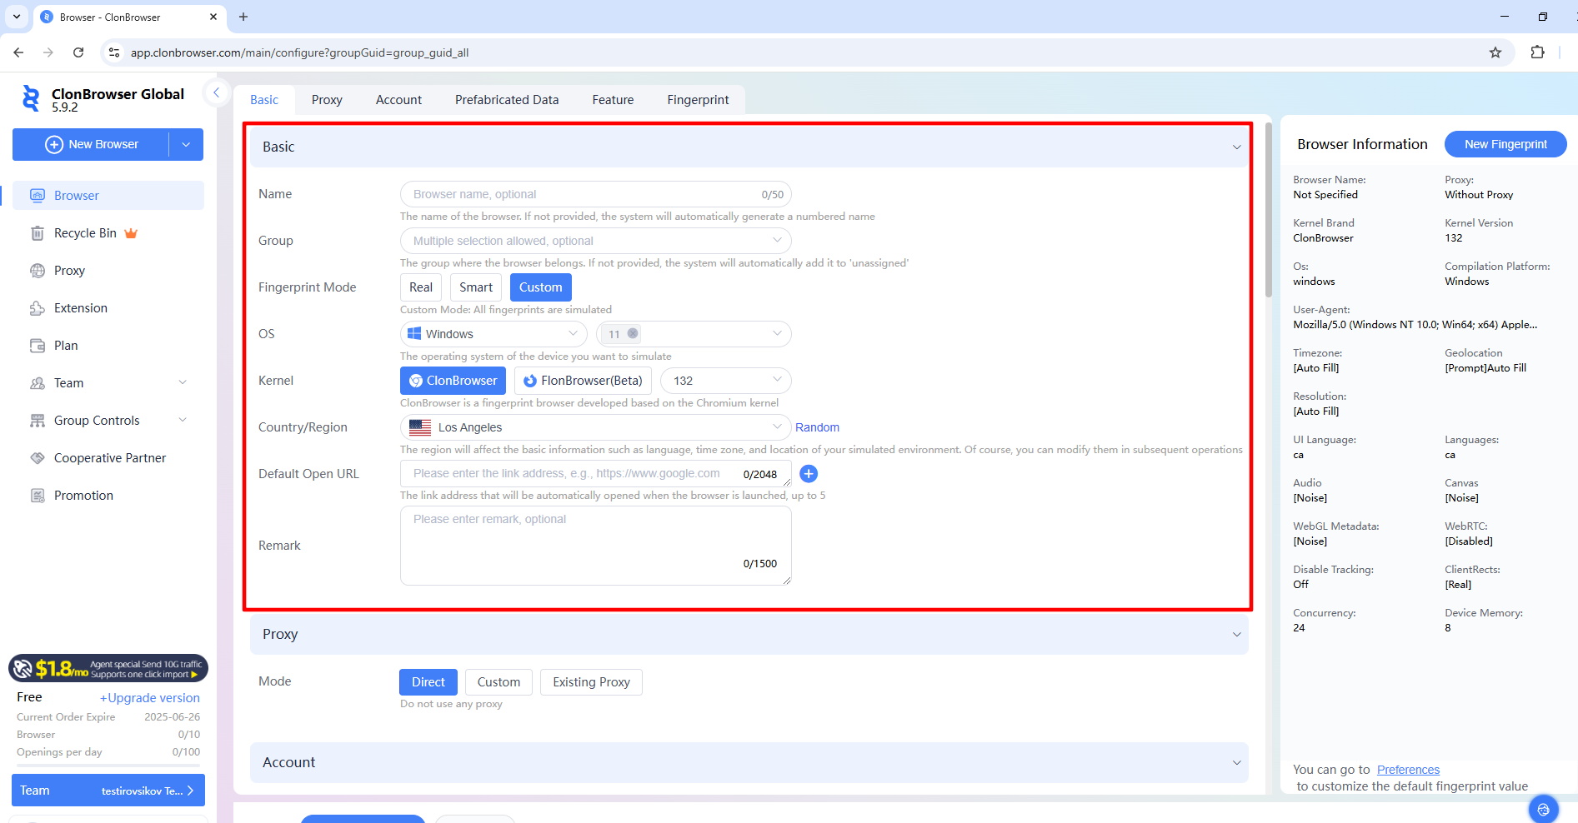This screenshot has width=1578, height=823.
Task: Select Smart fingerprint mode
Action: click(476, 287)
